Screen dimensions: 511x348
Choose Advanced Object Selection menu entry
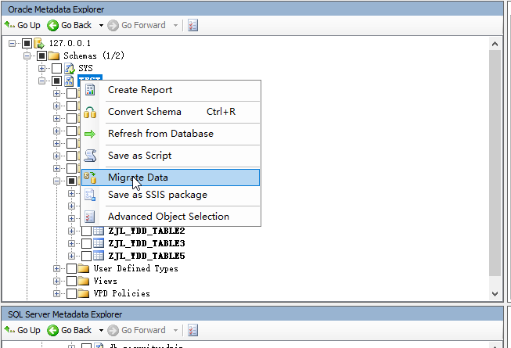tap(171, 217)
